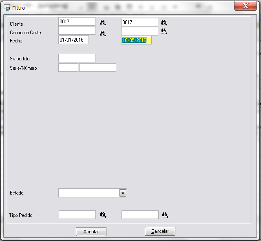Click the Aceptar button

91,232
